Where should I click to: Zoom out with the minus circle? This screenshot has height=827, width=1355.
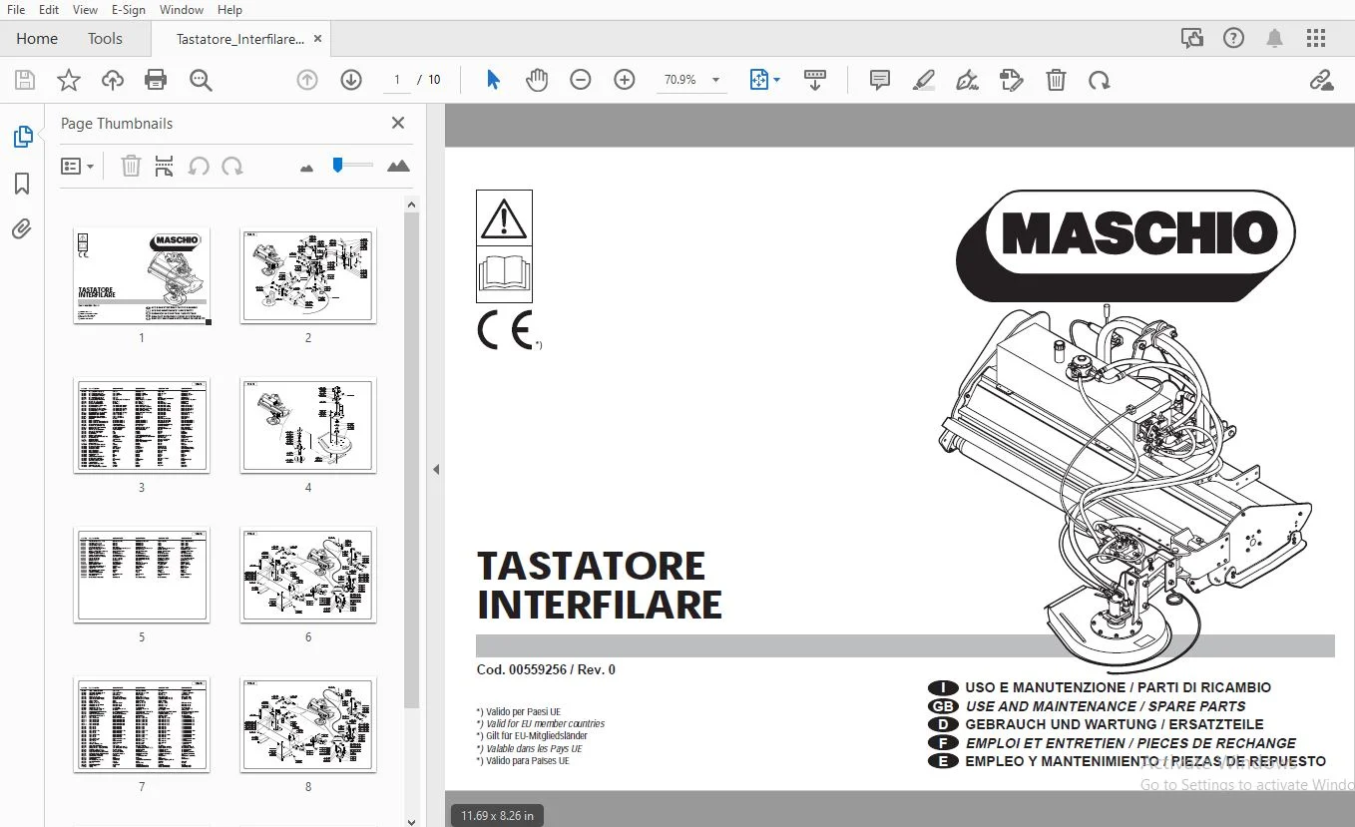pos(581,80)
